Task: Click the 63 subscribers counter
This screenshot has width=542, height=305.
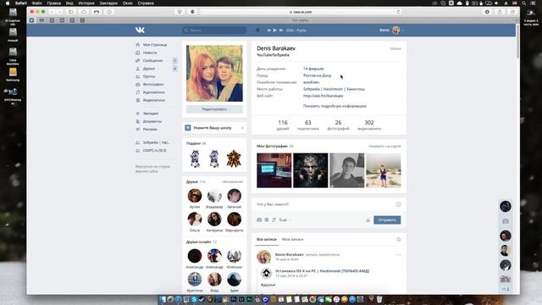Action: [308, 125]
